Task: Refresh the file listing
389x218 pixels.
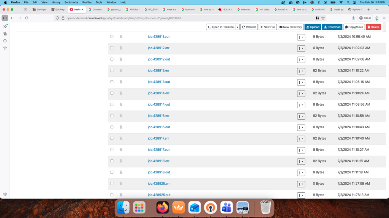Action: (x=249, y=27)
